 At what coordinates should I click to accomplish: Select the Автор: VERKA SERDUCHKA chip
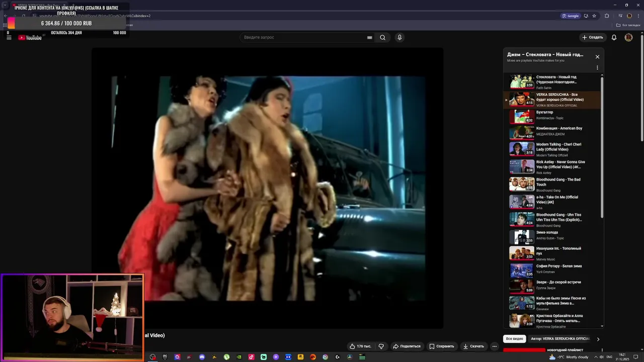[560, 339]
